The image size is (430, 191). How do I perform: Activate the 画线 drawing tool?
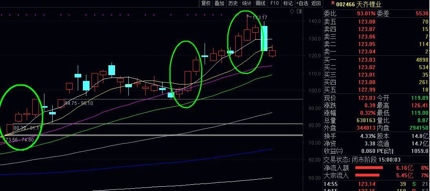tap(260, 4)
